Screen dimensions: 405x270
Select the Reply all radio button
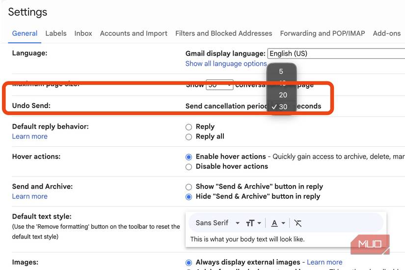pos(189,137)
